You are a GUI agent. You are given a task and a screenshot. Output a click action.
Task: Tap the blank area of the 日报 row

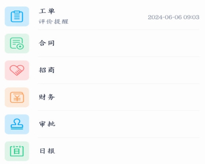pos(126,151)
